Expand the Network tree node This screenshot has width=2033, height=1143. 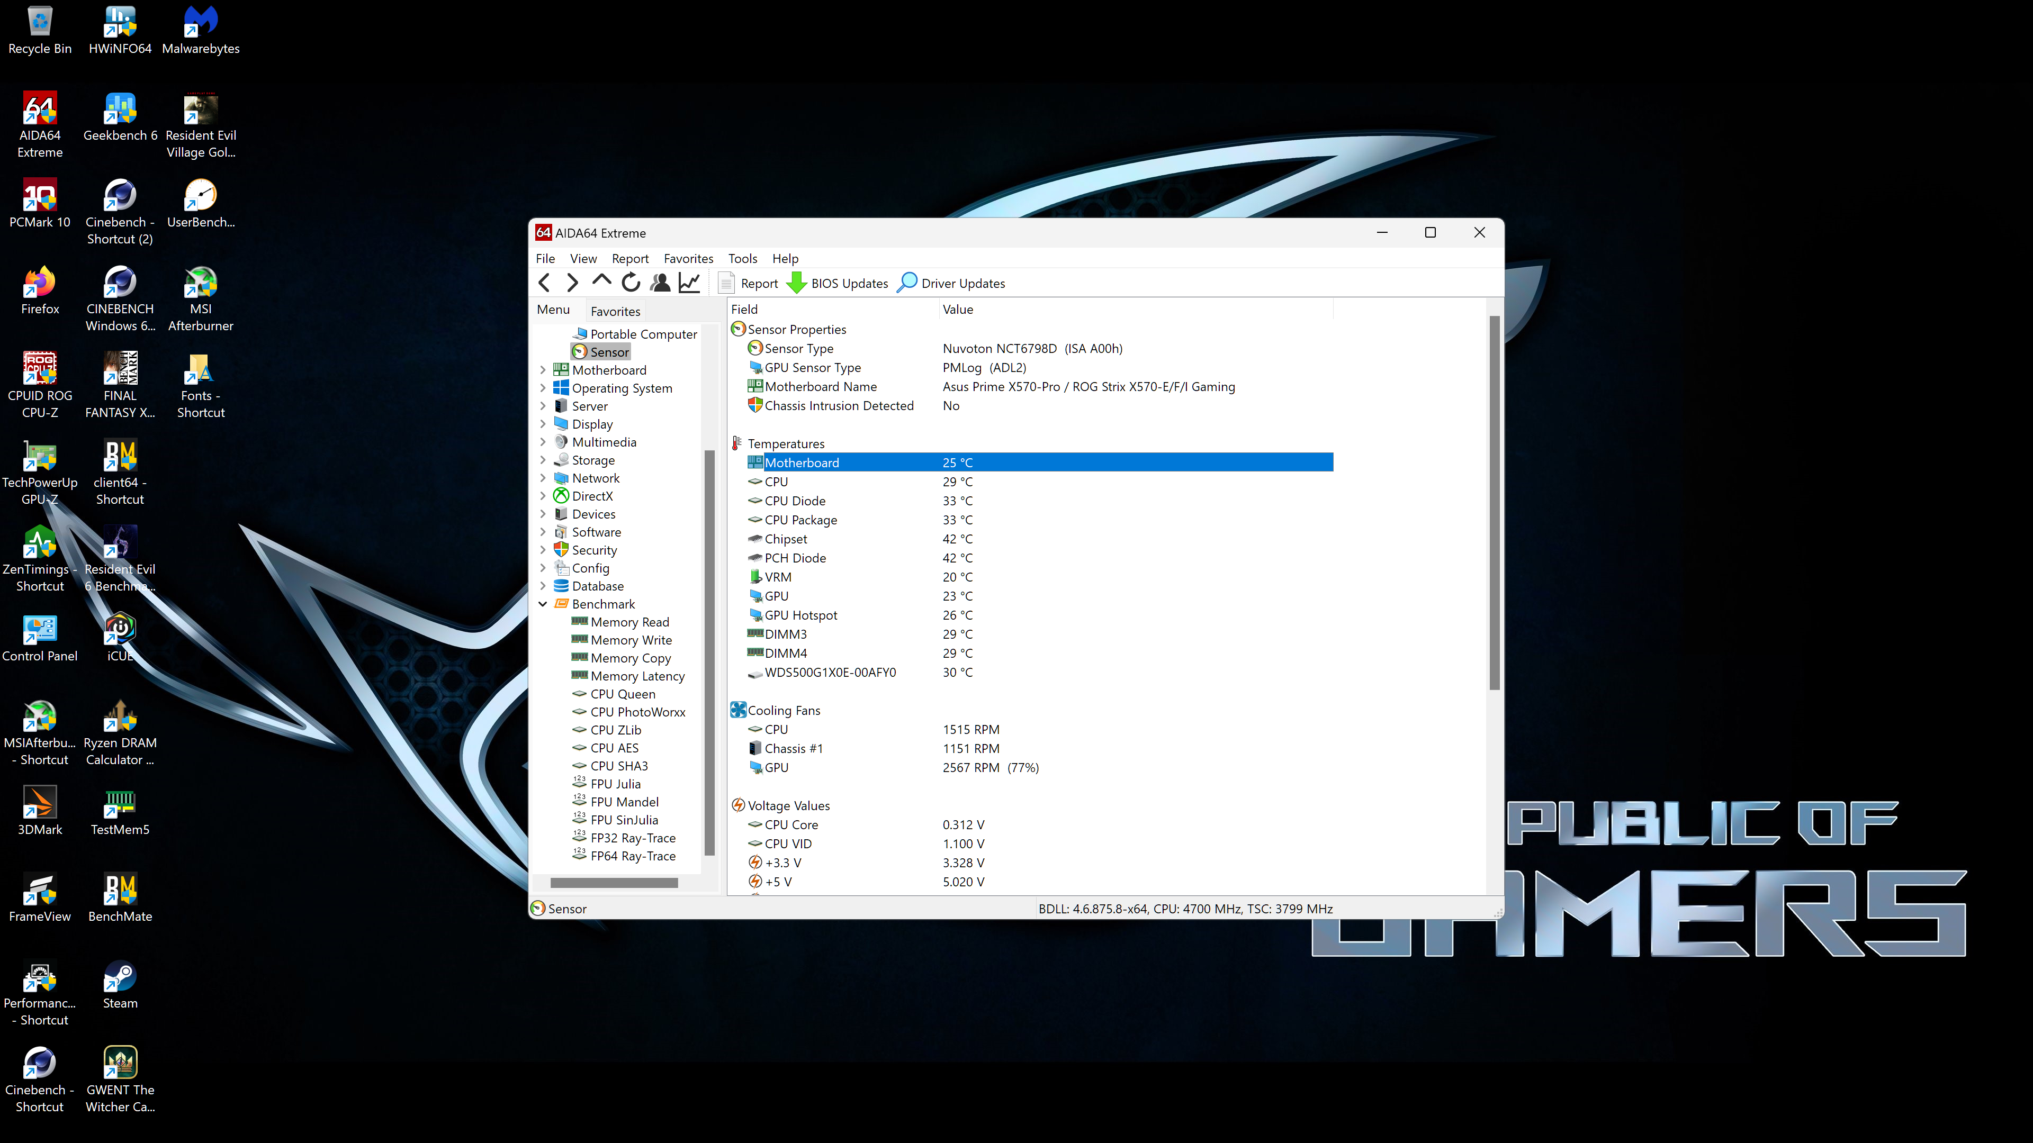543,478
